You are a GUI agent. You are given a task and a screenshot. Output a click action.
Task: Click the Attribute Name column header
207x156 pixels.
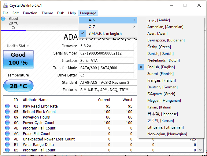pos(55,100)
